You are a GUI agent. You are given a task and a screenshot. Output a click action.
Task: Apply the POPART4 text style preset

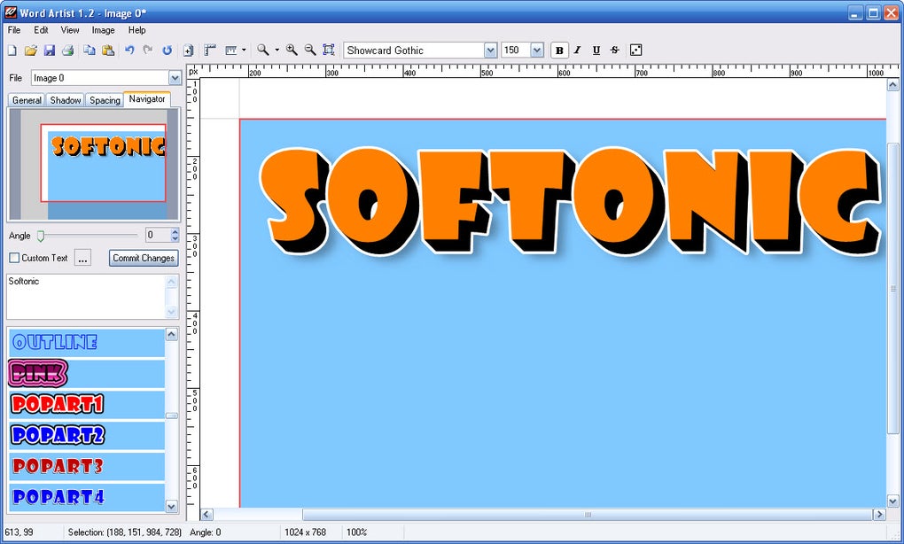tap(87, 497)
